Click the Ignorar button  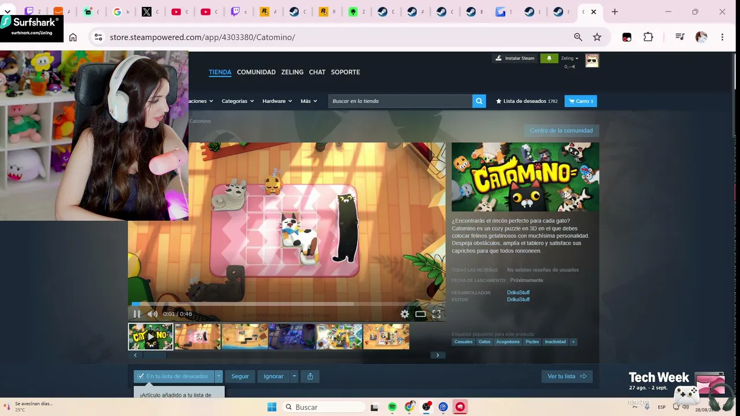click(x=273, y=376)
